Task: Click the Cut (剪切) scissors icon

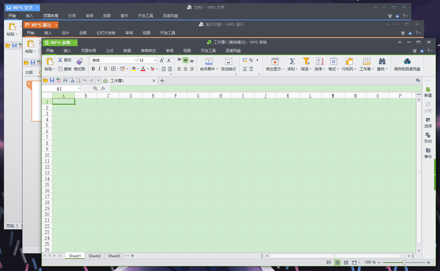Action: [x=60, y=60]
